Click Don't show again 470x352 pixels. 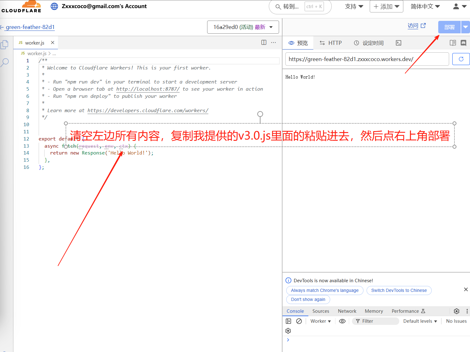pyautogui.click(x=308, y=299)
